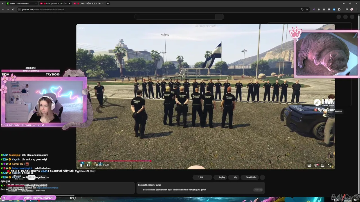Open video player settings gear
The width and height of the screenshot is (360, 202).
pyautogui.click(x=316, y=166)
